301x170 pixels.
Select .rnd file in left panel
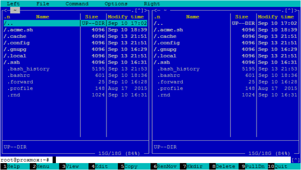[75, 95]
